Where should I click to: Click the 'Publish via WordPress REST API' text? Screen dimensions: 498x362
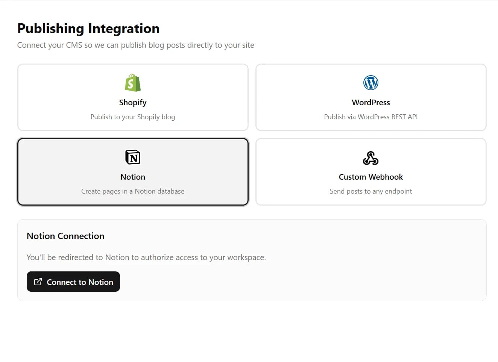(371, 117)
